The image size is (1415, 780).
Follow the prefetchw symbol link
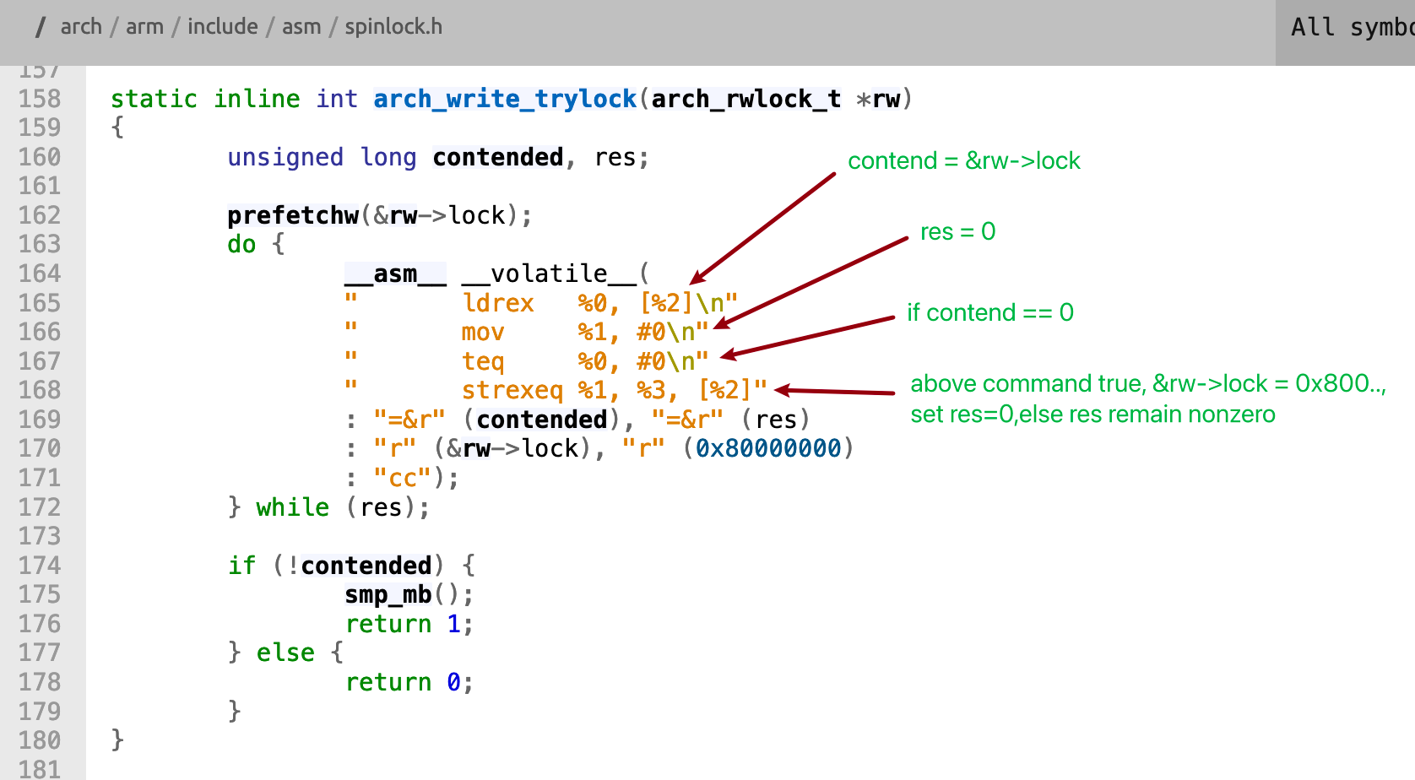click(293, 215)
